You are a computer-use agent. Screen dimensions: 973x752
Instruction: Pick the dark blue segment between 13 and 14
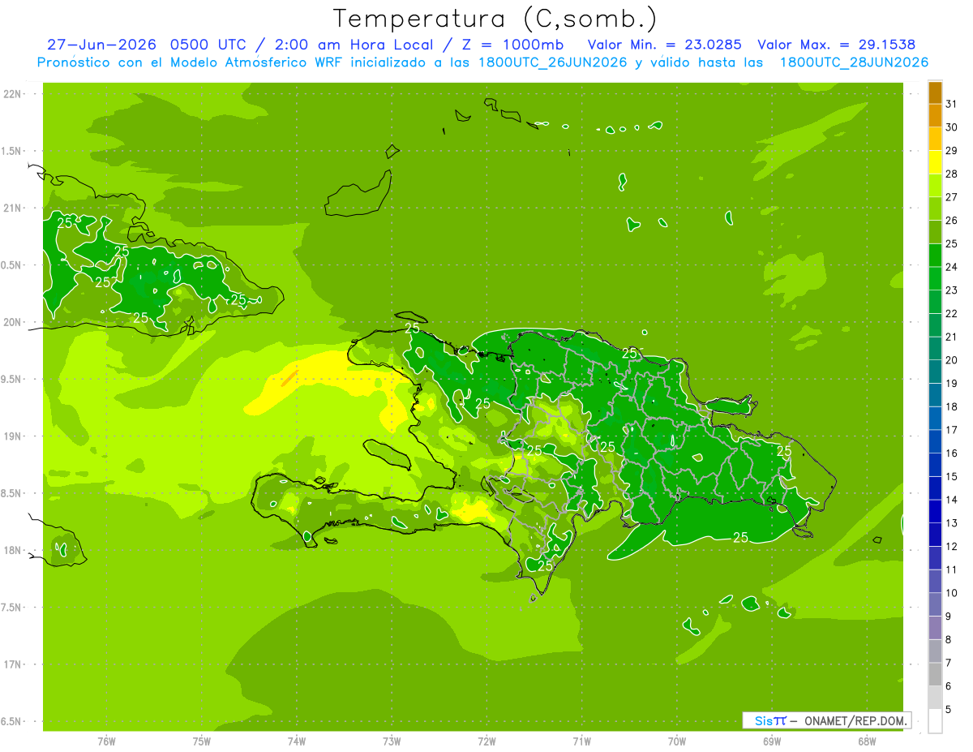(x=935, y=511)
